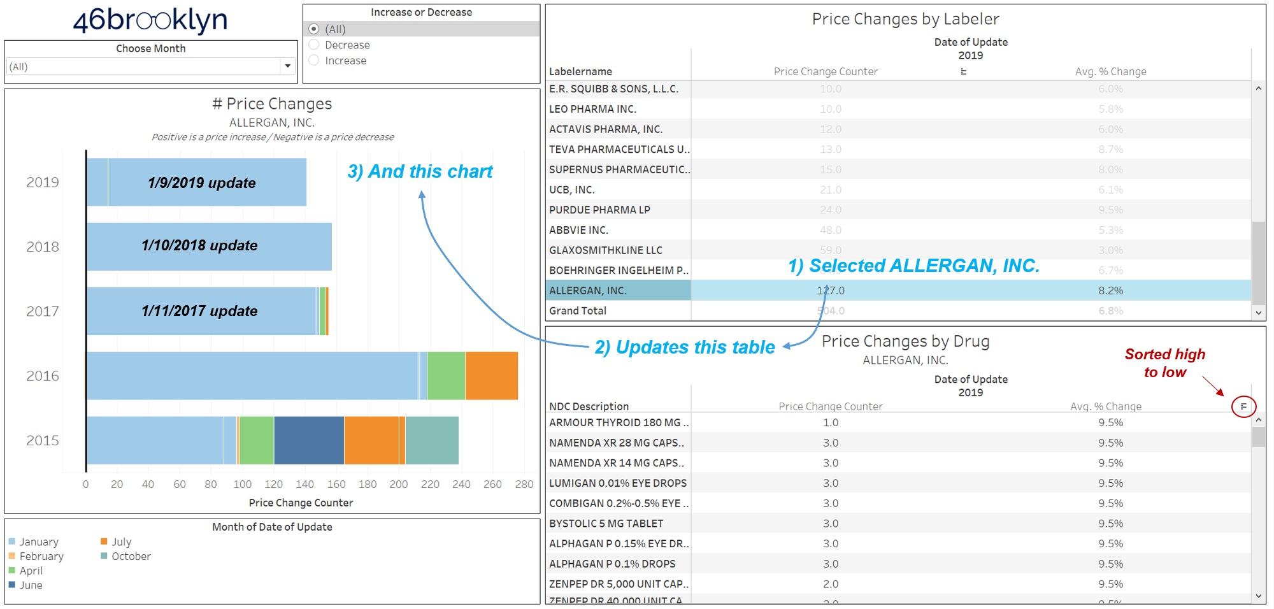This screenshot has width=1274, height=609.
Task: Click the 127.0 value in ALLERGAN row
Action: [831, 290]
